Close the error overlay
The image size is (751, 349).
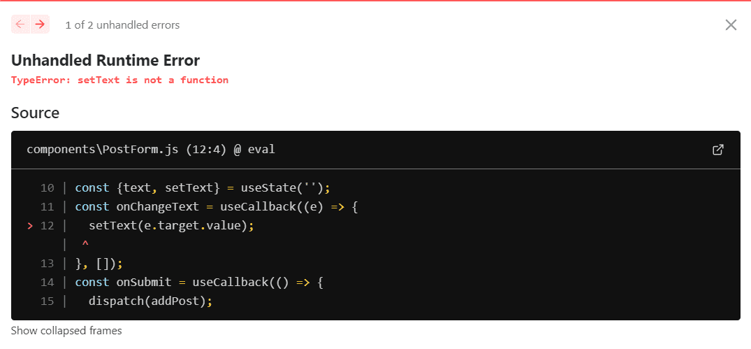pyautogui.click(x=731, y=25)
